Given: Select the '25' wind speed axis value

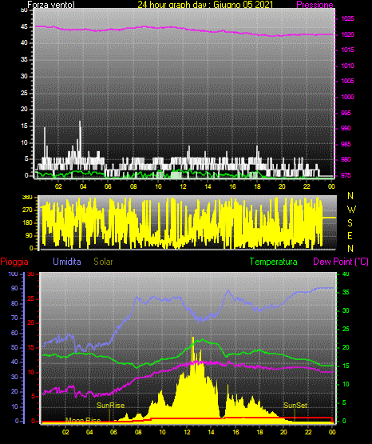Looking at the screenshot, I should [24, 93].
